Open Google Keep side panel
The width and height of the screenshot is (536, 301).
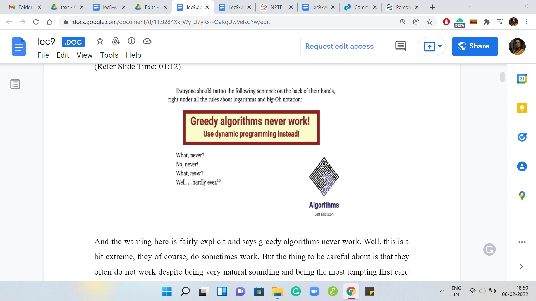(x=522, y=108)
